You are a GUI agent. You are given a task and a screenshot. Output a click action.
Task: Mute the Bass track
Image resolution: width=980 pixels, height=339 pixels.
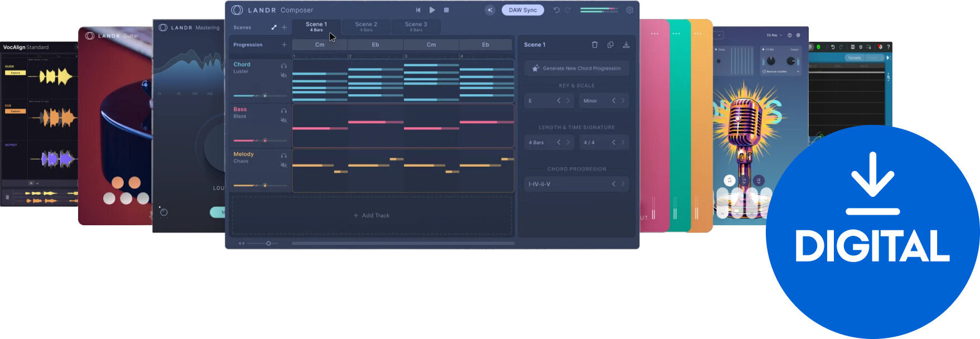284,120
